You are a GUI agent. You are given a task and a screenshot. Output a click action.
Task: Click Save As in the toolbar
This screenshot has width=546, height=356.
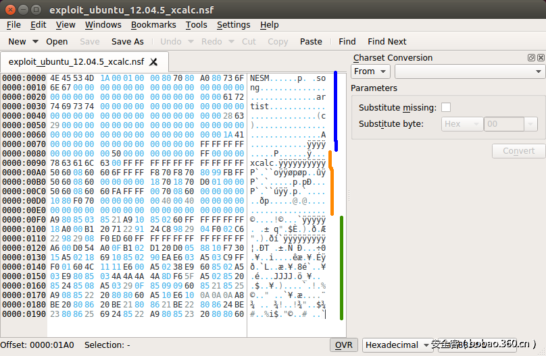(x=127, y=42)
